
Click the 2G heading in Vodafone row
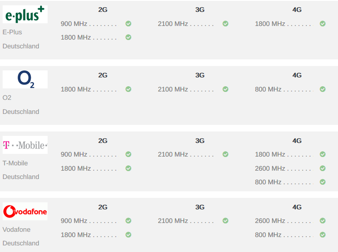point(103,207)
